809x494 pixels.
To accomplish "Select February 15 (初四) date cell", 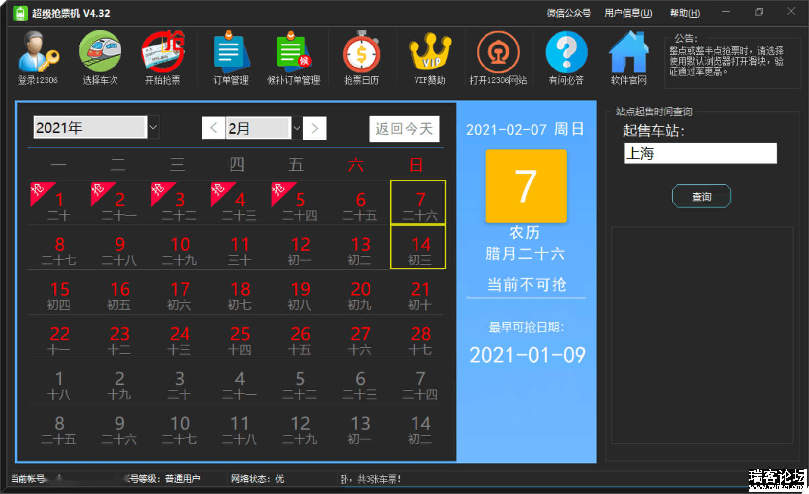I will tap(59, 292).
